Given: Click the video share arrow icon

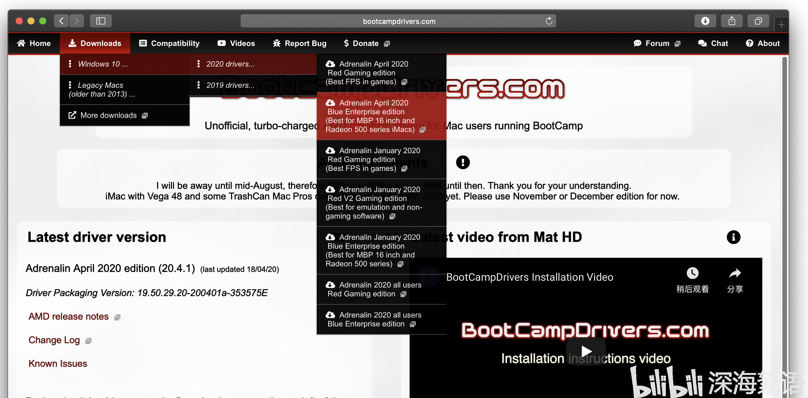Looking at the screenshot, I should pos(735,273).
